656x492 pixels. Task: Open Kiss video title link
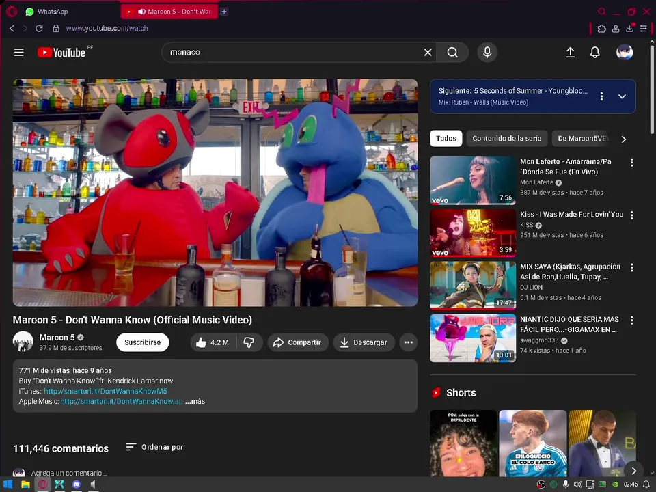[571, 214]
